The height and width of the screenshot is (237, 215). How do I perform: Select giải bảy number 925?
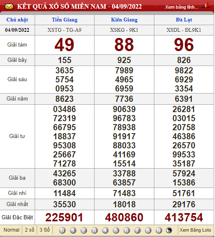click(124, 60)
